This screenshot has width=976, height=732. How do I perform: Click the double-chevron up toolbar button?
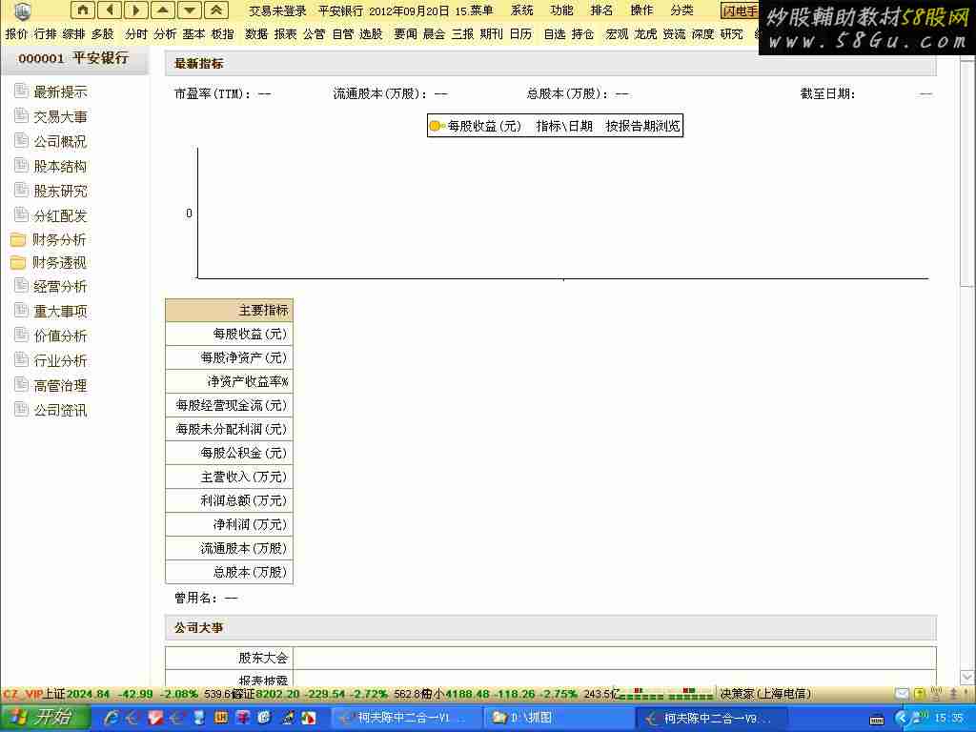pos(216,10)
